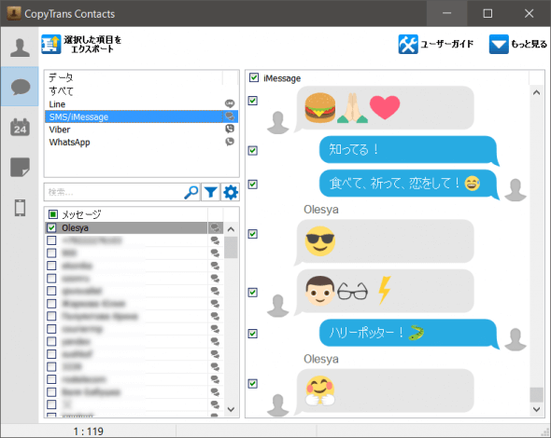This screenshot has width=551, height=438.
Task: Minimize the CopyTrans Contacts window
Action: [446, 13]
